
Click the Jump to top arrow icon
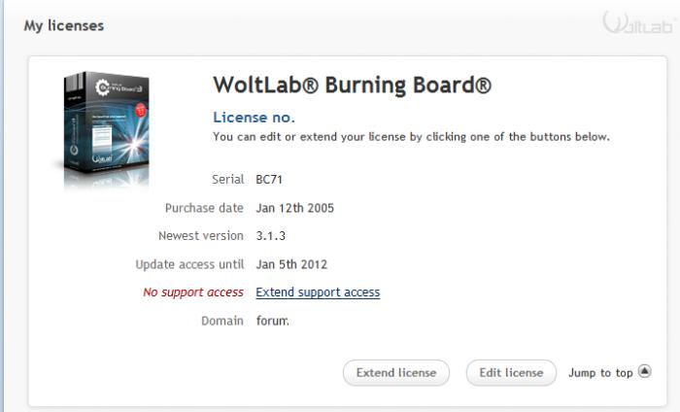click(x=645, y=371)
